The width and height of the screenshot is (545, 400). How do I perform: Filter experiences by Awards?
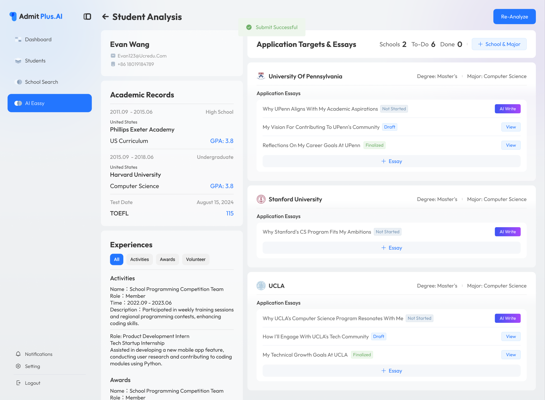click(167, 259)
